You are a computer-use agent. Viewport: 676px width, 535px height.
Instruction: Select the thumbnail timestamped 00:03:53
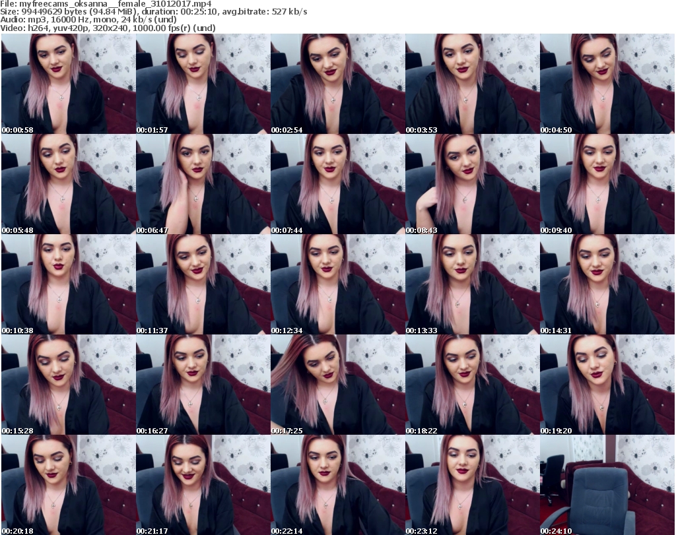(x=473, y=84)
